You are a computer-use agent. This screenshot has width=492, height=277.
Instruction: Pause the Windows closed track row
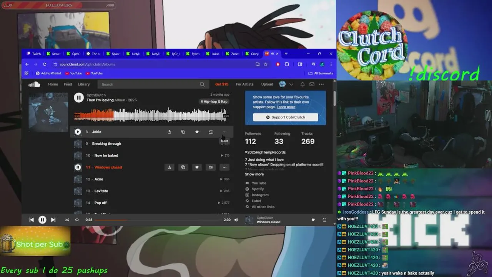tap(78, 167)
